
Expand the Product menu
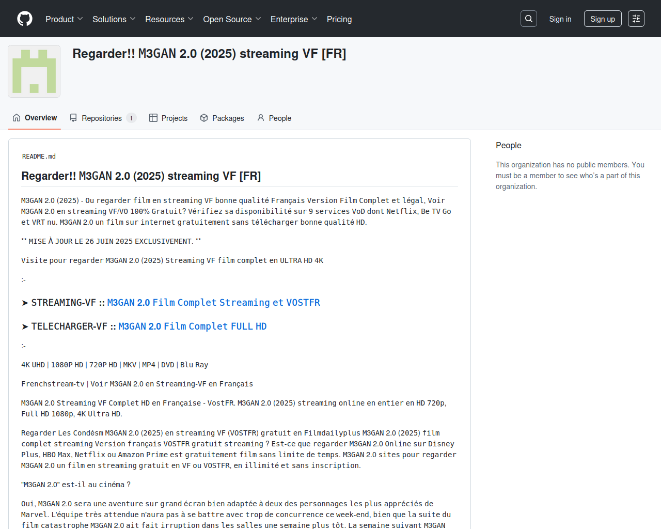(64, 19)
